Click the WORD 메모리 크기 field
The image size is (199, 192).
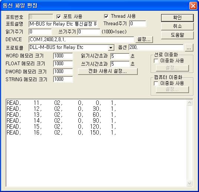point(63,56)
